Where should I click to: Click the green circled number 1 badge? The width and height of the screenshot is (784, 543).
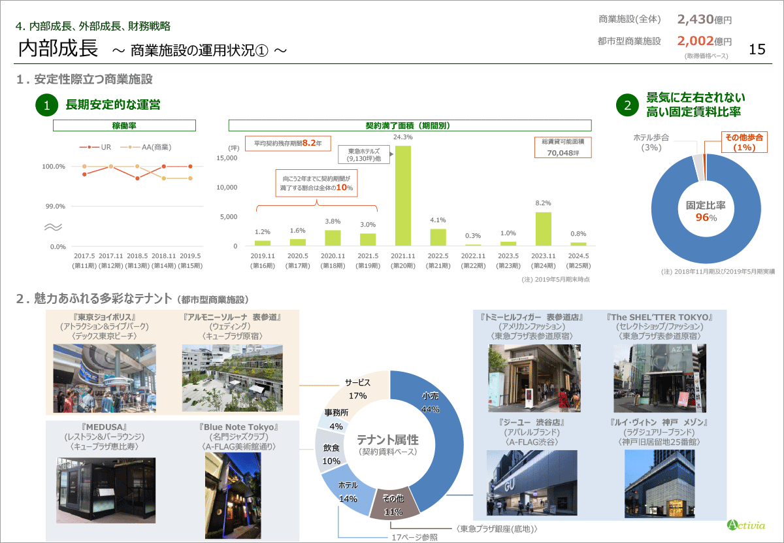pyautogui.click(x=46, y=105)
